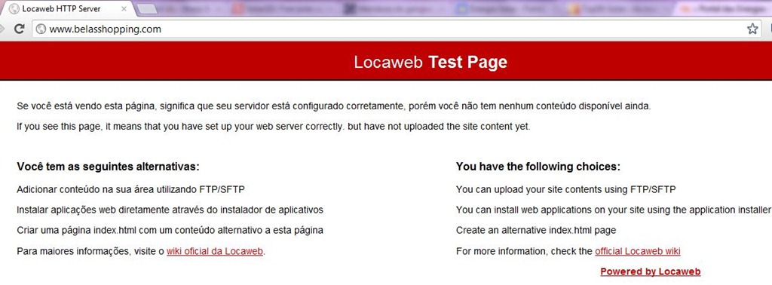Click the globe site info icon
Screen dimensions: 772x285
click(41, 29)
